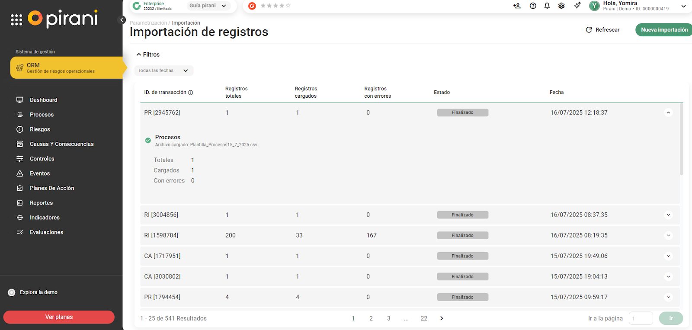Collapse the sidebar with arrow button
Image resolution: width=692 pixels, height=330 pixels.
click(x=122, y=20)
